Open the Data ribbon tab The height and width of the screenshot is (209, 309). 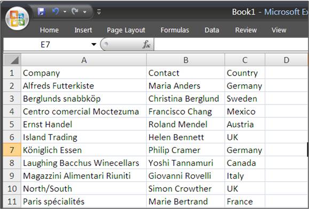tap(212, 30)
